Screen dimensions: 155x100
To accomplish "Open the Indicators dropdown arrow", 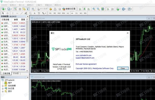I will [x=120, y=9].
